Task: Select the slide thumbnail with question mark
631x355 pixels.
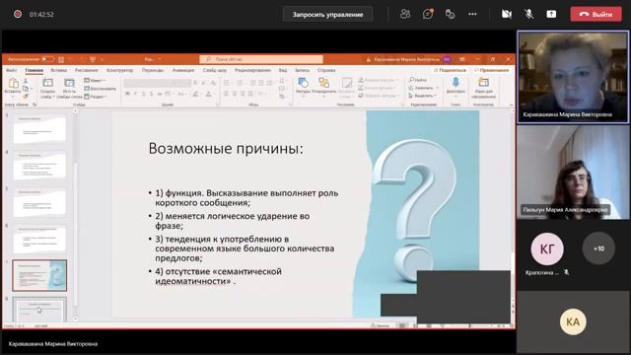Action: (39, 275)
